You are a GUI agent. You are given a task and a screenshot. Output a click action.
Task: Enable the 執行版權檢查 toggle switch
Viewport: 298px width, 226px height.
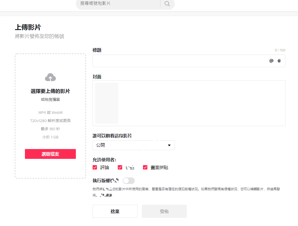[x=129, y=181]
